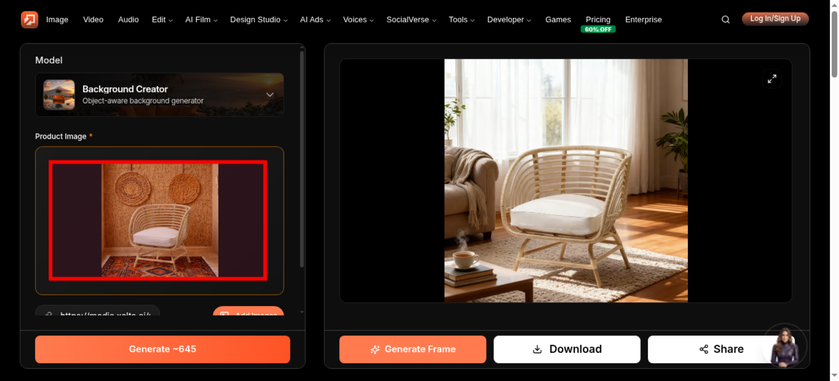Expand the generated image to fullscreen
The image size is (839, 381).
[772, 79]
